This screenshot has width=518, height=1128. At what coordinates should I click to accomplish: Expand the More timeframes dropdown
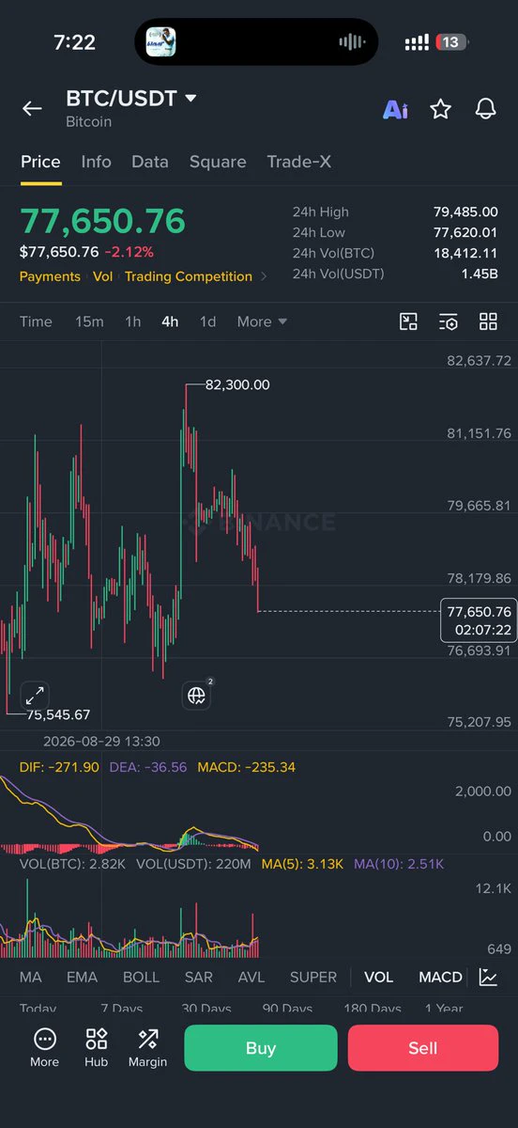(x=262, y=321)
